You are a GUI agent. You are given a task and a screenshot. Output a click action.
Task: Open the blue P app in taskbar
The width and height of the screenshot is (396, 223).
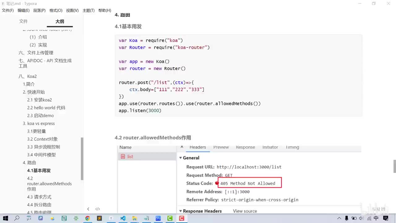[41, 218]
